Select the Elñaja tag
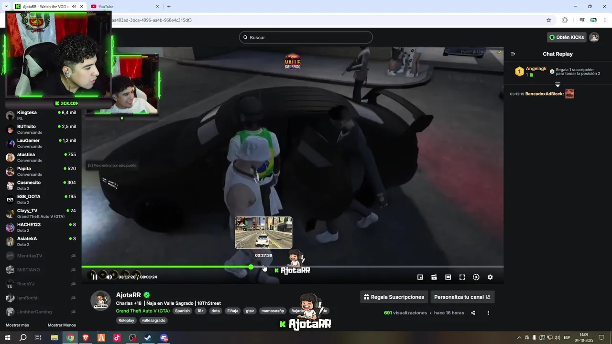Screen dimensions: 612x344 (x=233, y=311)
